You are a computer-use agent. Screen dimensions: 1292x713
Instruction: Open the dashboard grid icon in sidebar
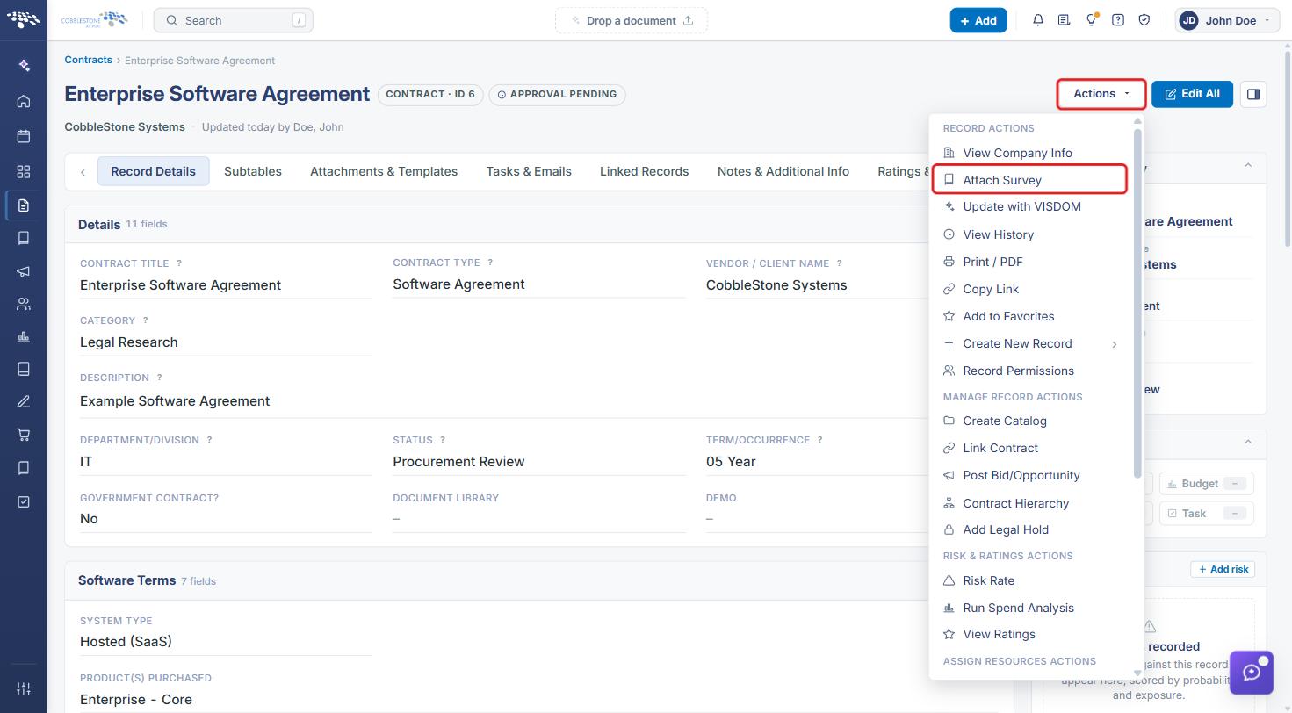click(24, 171)
